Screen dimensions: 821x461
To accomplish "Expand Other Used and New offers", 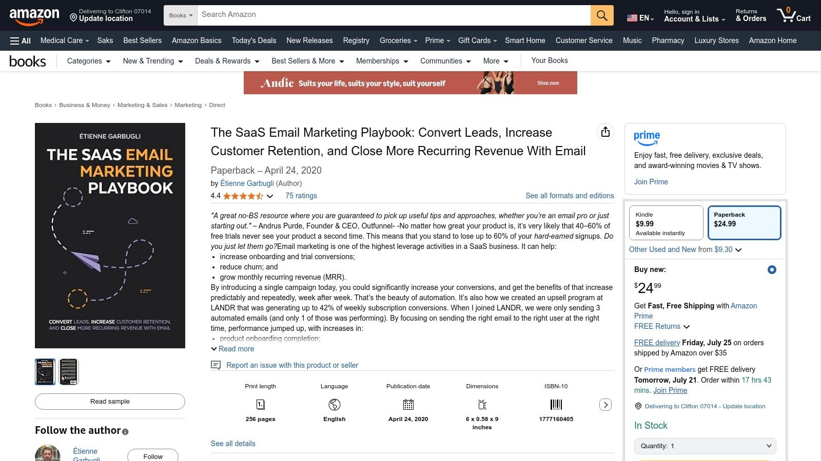I will tap(686, 249).
